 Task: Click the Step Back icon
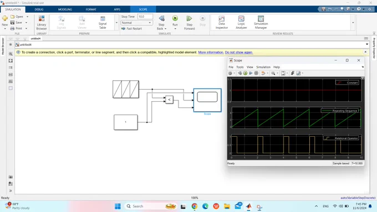[161, 18]
